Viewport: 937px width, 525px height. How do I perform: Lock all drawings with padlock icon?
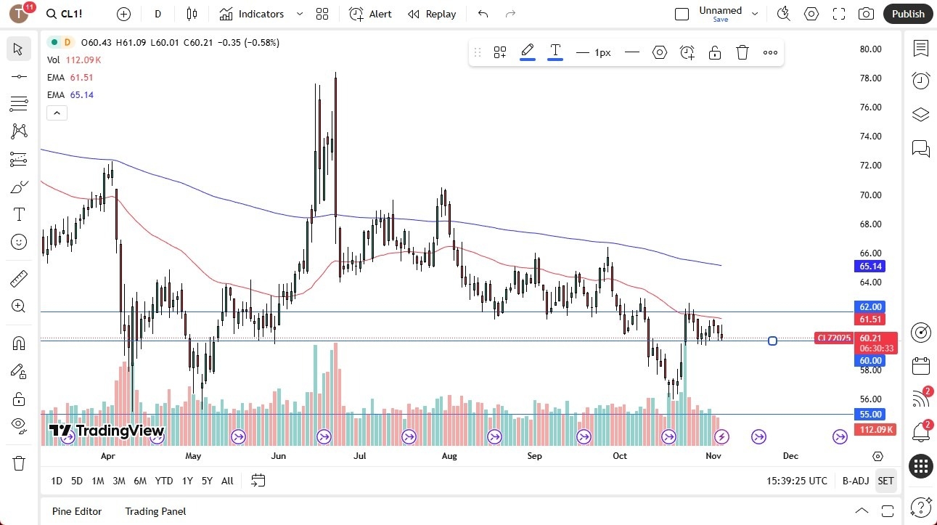19,399
